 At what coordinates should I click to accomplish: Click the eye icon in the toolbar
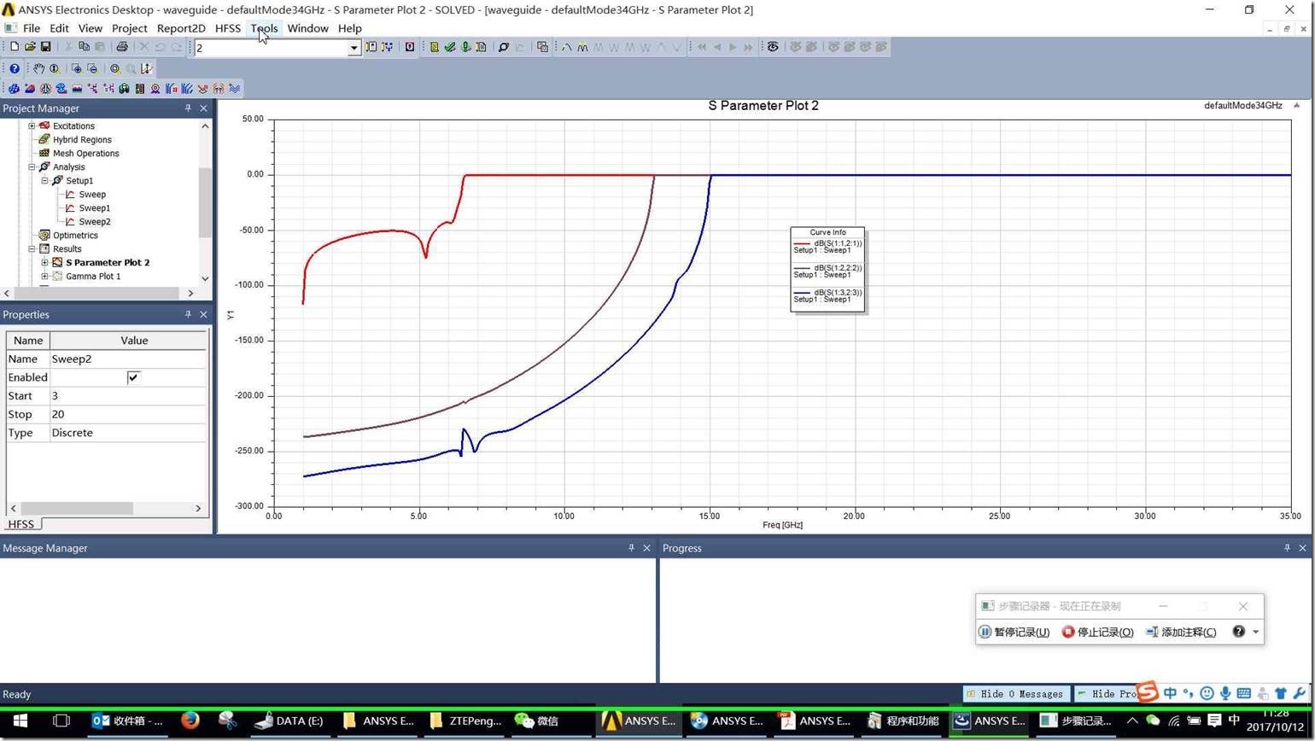[x=773, y=47]
